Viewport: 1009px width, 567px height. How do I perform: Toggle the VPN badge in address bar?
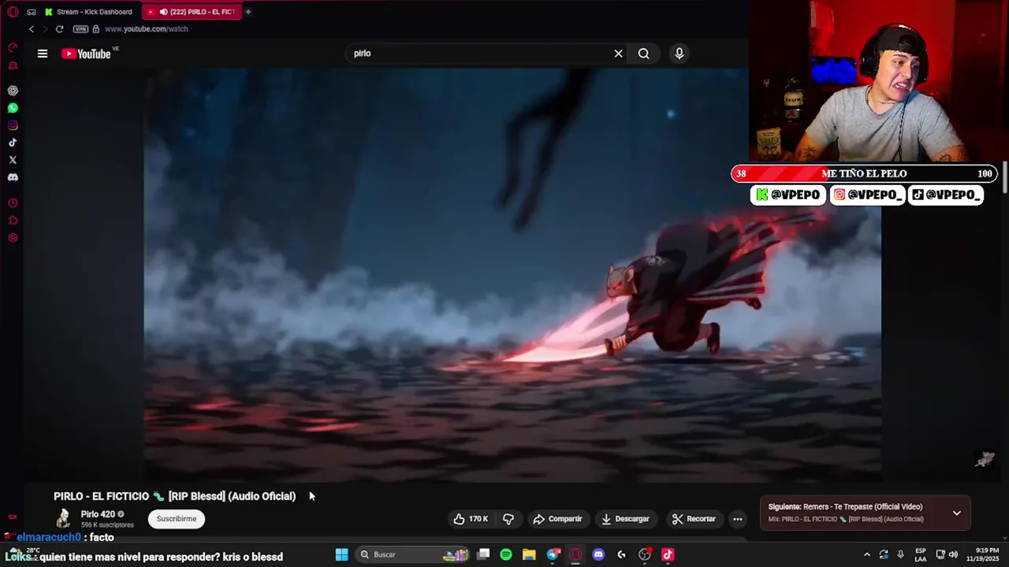(x=80, y=29)
